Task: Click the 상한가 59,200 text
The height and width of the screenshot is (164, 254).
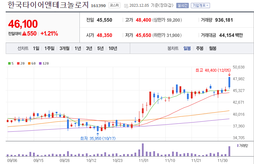Action: tap(167, 20)
